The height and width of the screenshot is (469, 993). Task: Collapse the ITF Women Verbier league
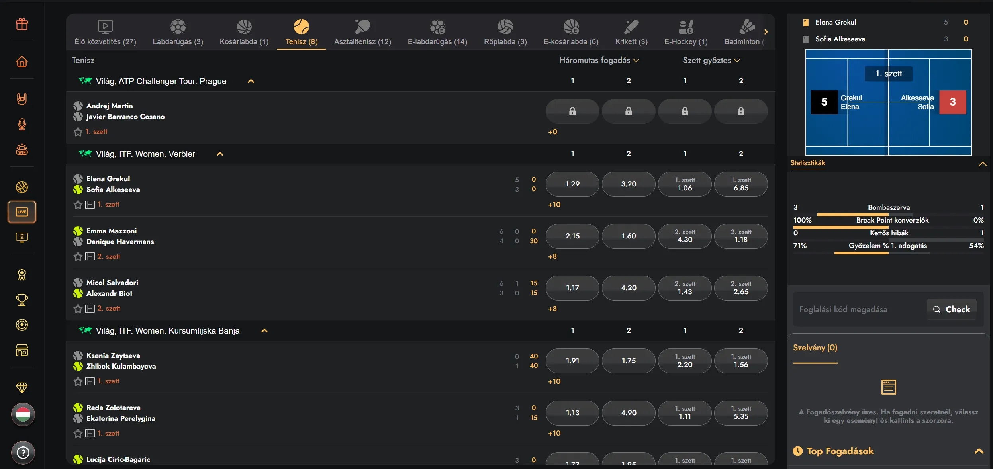pos(220,154)
